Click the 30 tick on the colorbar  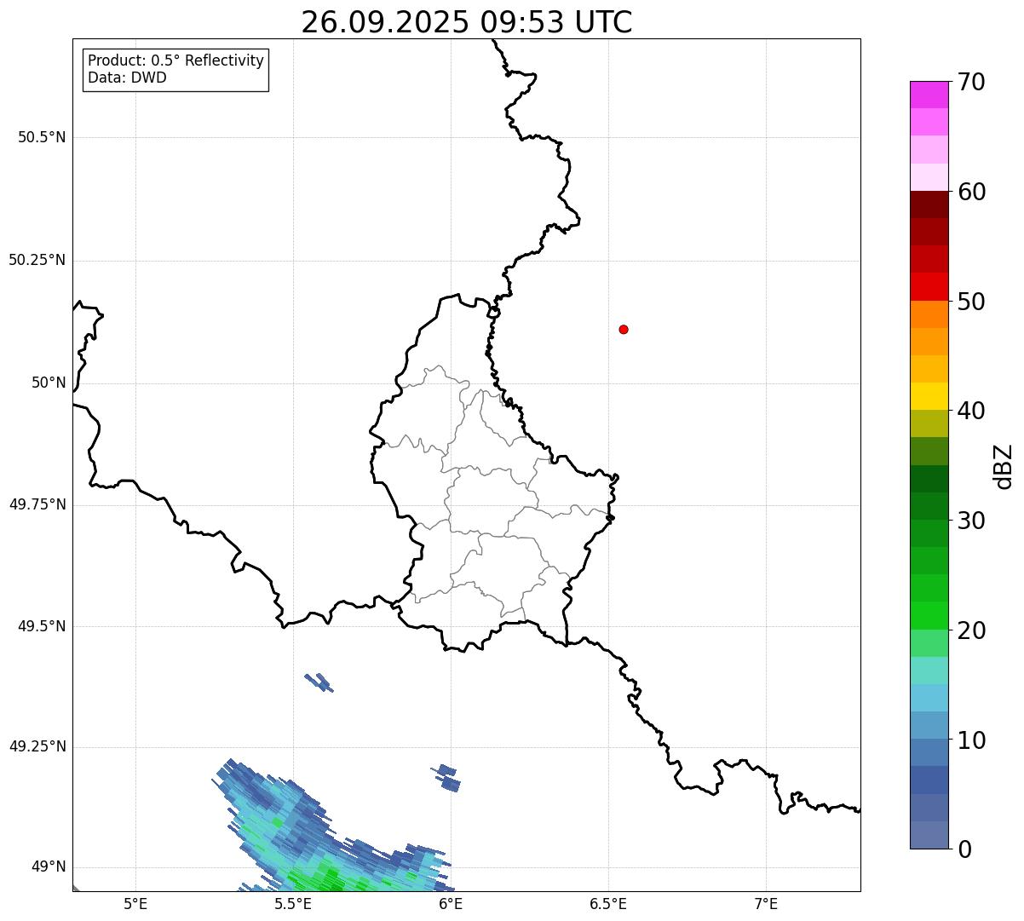click(x=971, y=521)
